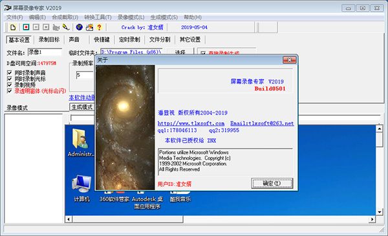
Task: Open the 合成截取(J) menu
Action: [65, 17]
